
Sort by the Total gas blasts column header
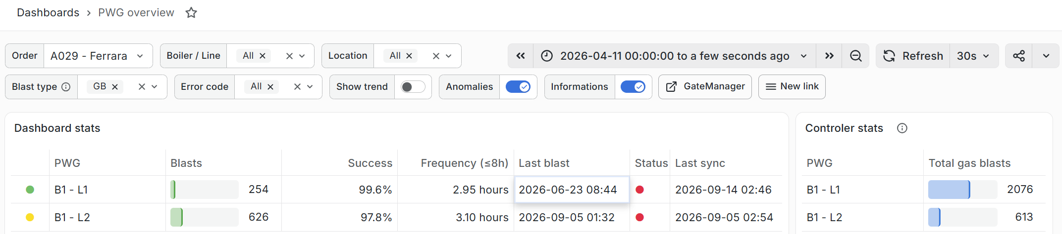(969, 163)
